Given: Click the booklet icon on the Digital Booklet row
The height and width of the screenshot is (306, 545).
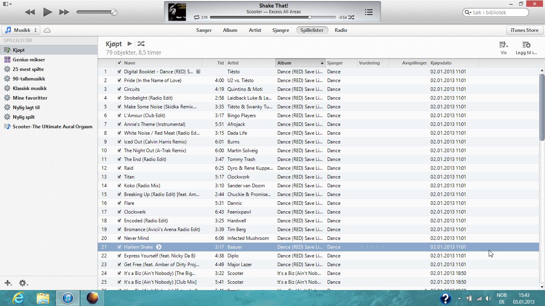Looking at the screenshot, I should point(198,72).
